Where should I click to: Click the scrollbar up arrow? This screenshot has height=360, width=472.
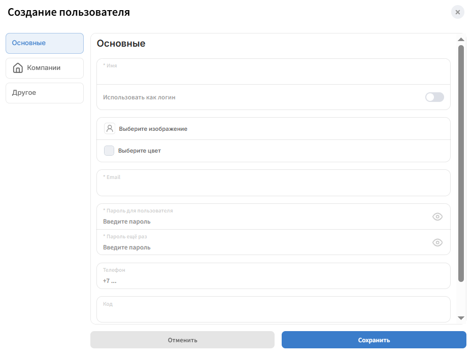(461, 40)
